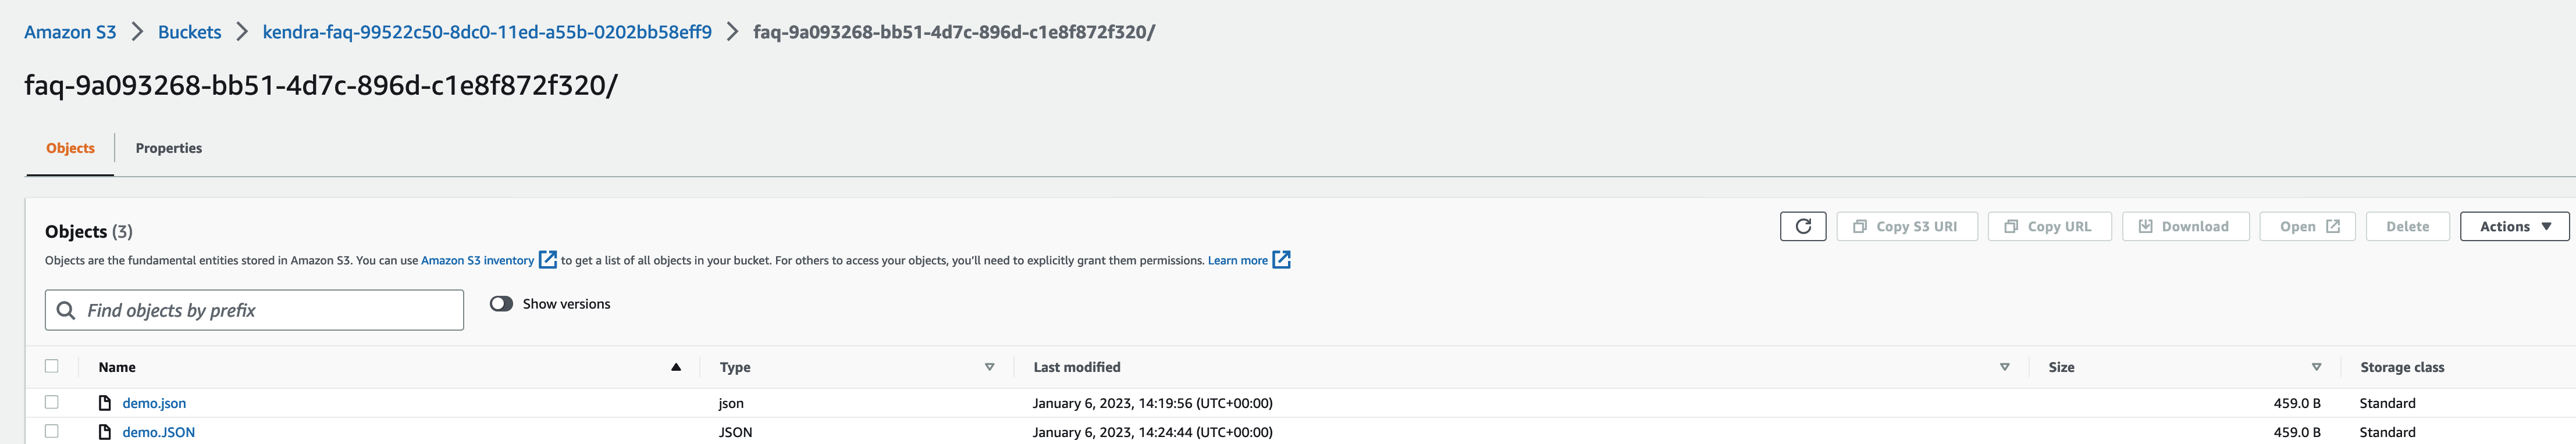Focus the Find objects by prefix field
The width and height of the screenshot is (2576, 444).
tap(254, 310)
